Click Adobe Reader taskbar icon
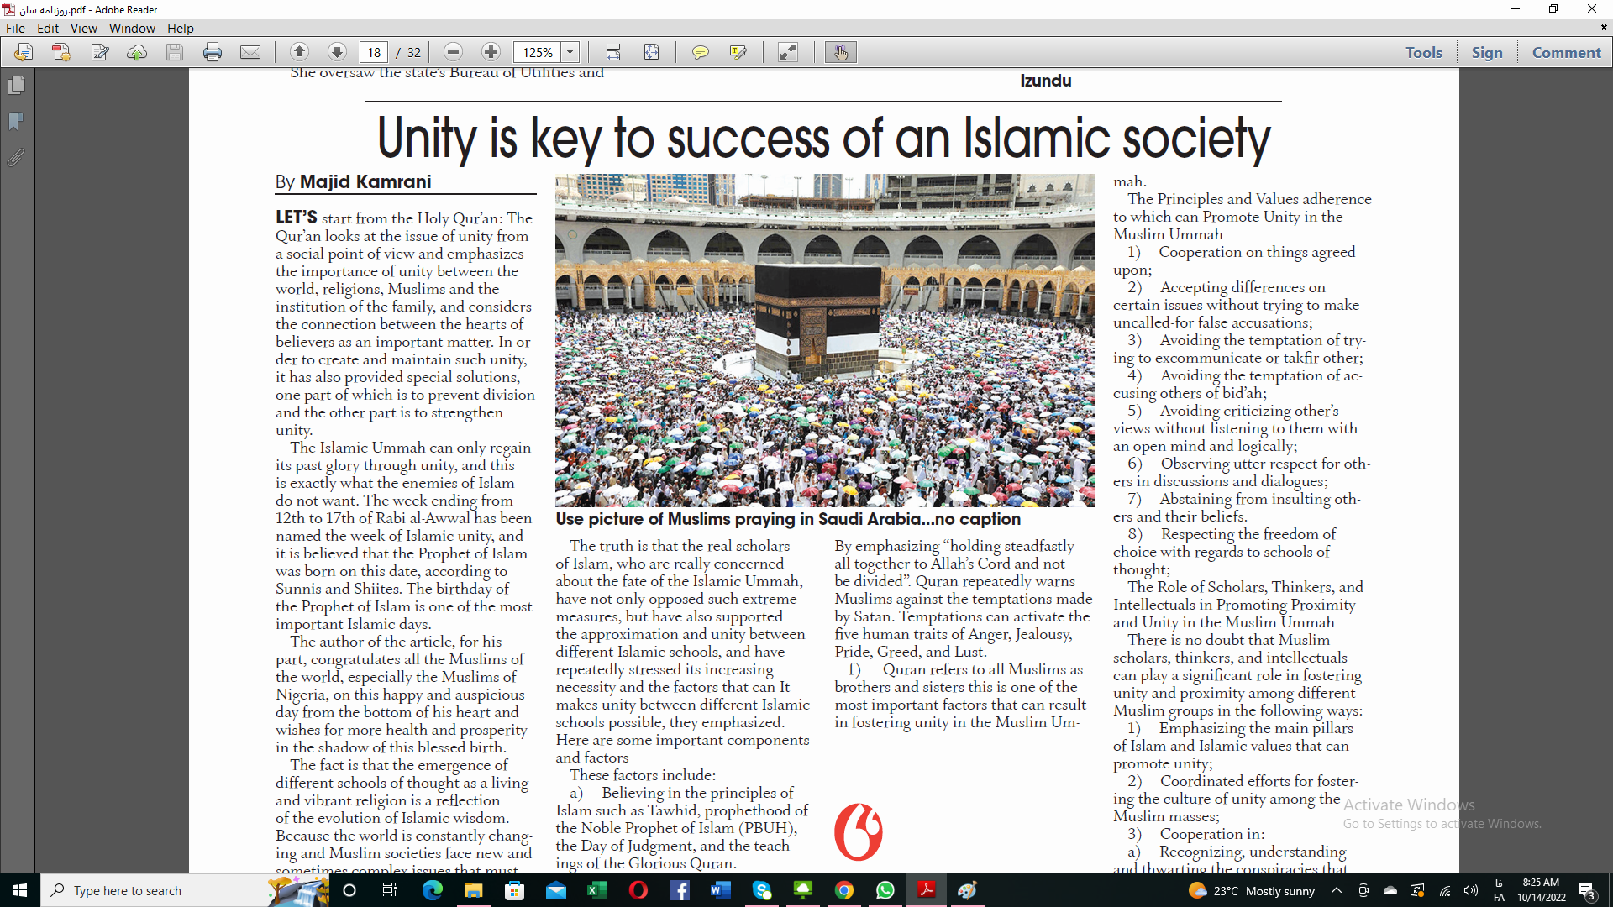 (x=927, y=890)
